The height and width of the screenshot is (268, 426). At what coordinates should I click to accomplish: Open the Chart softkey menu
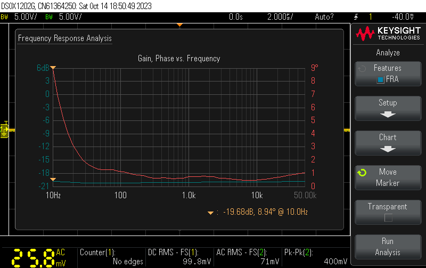point(388,143)
